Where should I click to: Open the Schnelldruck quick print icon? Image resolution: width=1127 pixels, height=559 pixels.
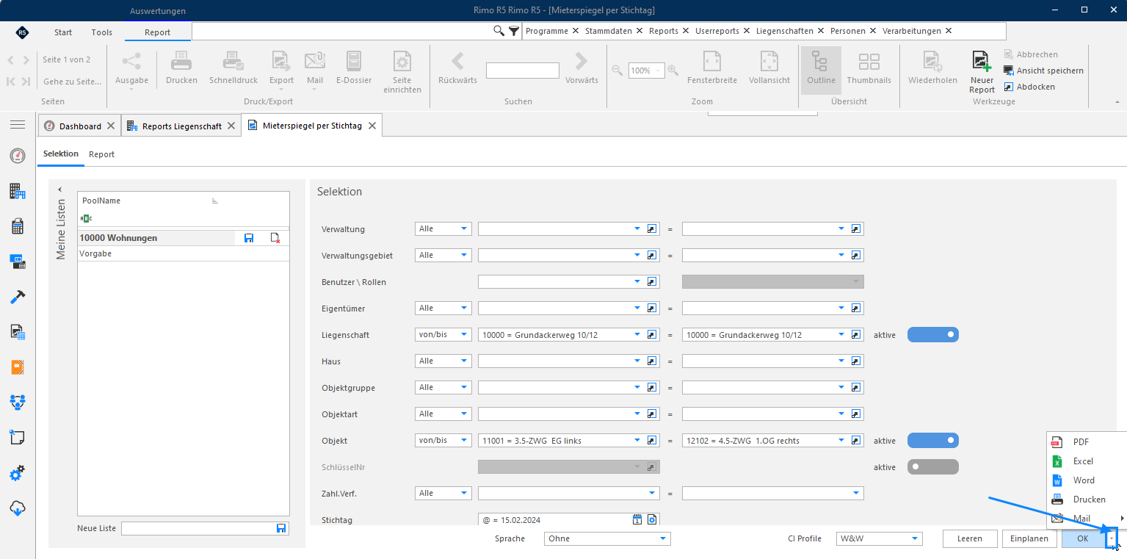(x=233, y=62)
